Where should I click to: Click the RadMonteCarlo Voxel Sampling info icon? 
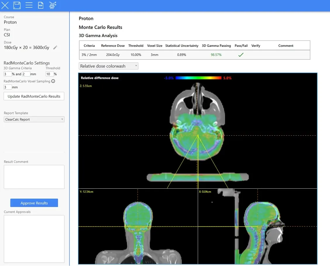(53, 81)
